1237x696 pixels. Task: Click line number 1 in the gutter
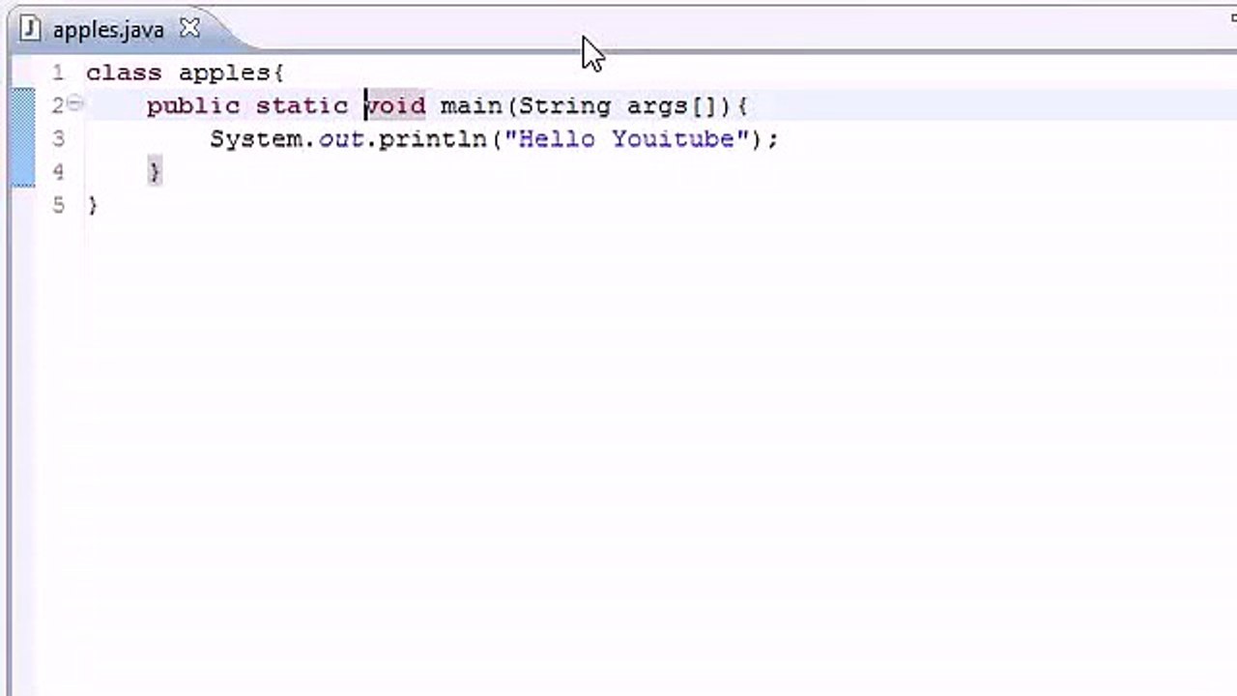58,73
